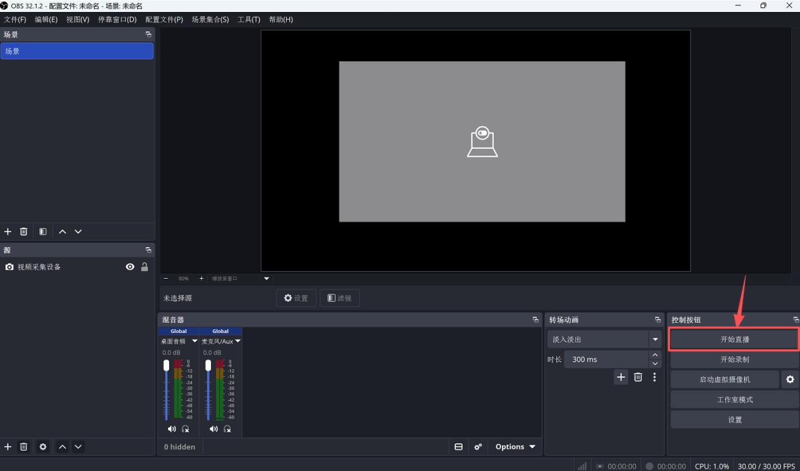This screenshot has height=471, width=800.
Task: Move scene up with arrow in 场景 panel
Action: tap(62, 231)
